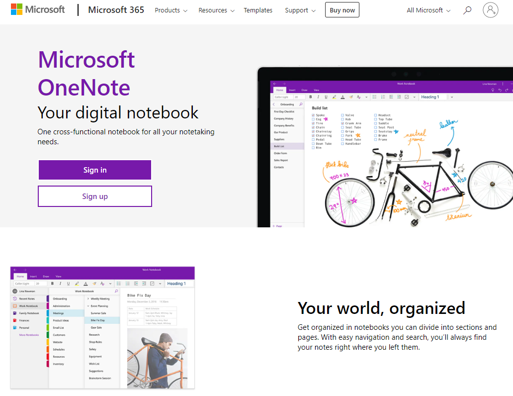Select the Insert tab in the laptop screenshot
Viewport: 513px width, 396px height.
(x=292, y=90)
